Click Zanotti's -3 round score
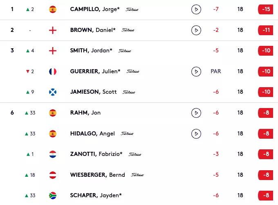The width and height of the screenshot is (278, 205). [x=216, y=154]
